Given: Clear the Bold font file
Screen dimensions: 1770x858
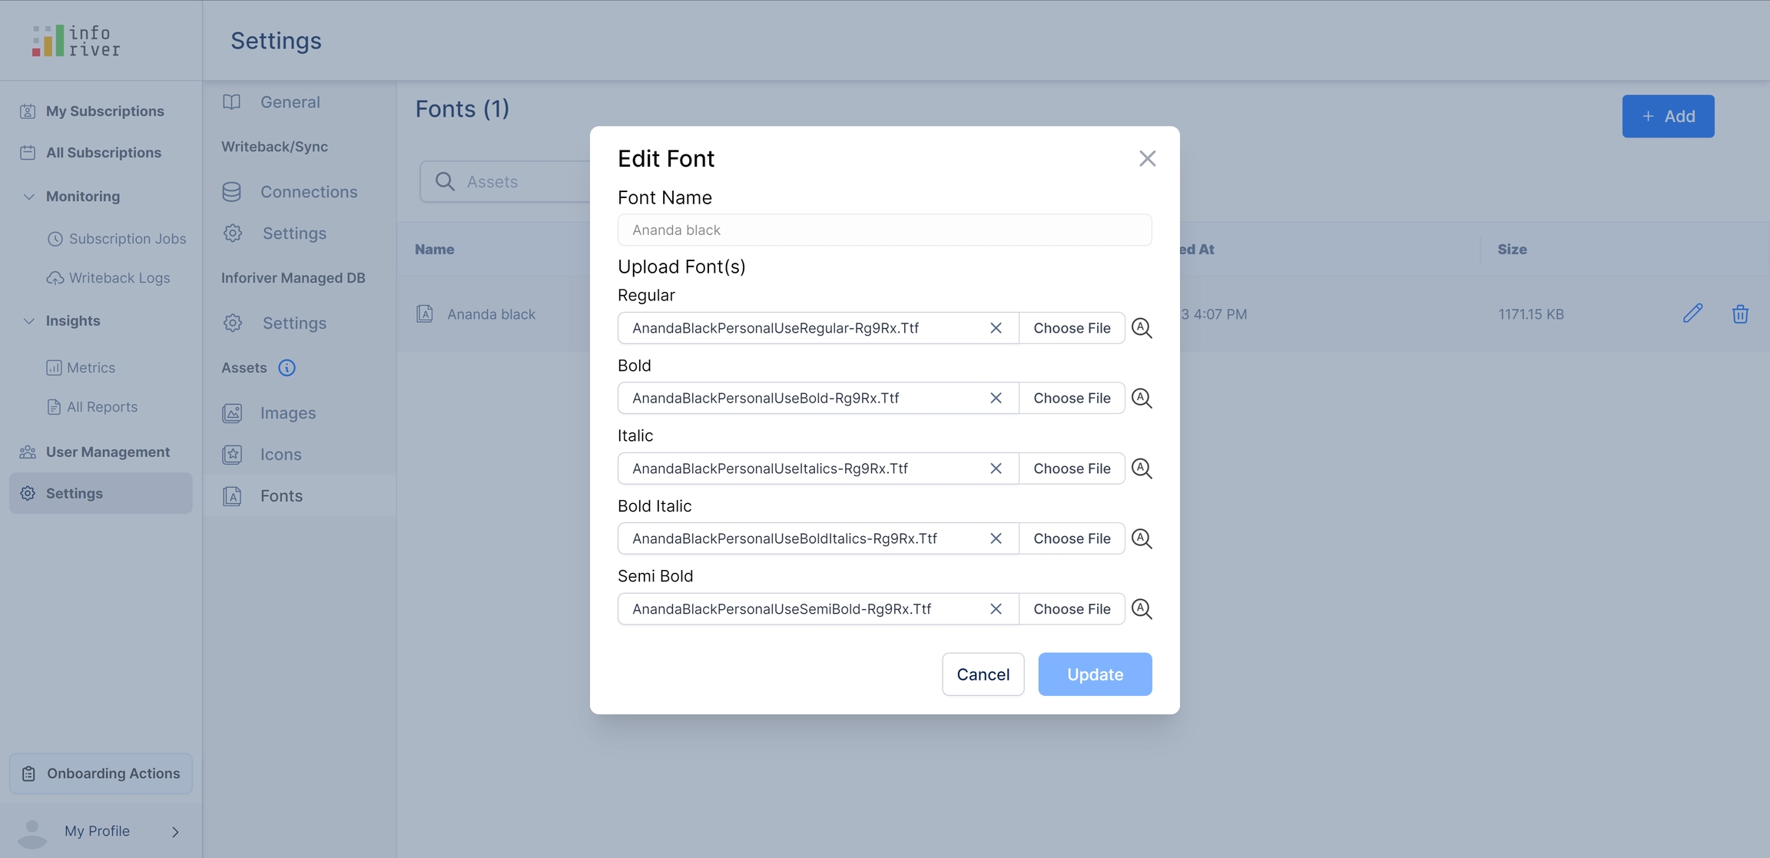Looking at the screenshot, I should click(996, 398).
